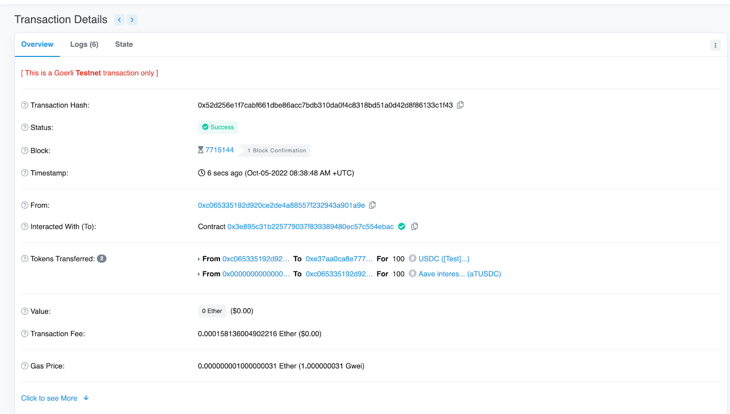
Task: Open the Logs (6) tab
Action: tap(84, 45)
